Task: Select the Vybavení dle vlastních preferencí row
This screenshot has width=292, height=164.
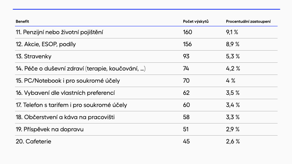Action: pos(65,93)
